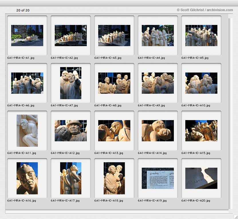Open pointing figure thumbnail 6A1-MRA-IC-A7.jpg
The image size is (238, 219).
coord(71,83)
